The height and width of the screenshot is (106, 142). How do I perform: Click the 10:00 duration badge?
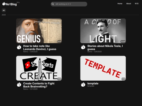coord(123,42)
